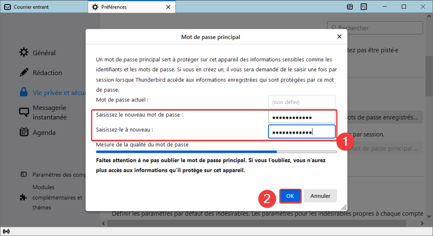Click the Général gear icon in sidebar
Screen dimensions: 433x236
click(24, 52)
